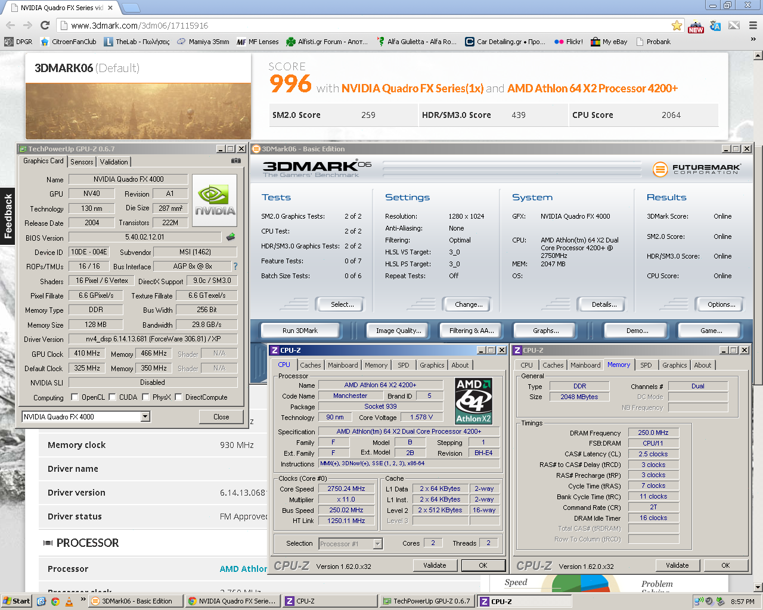Viewport: 763px width, 610px height.
Task: Expand the taskbar quick launch chevron
Action: click(x=83, y=600)
